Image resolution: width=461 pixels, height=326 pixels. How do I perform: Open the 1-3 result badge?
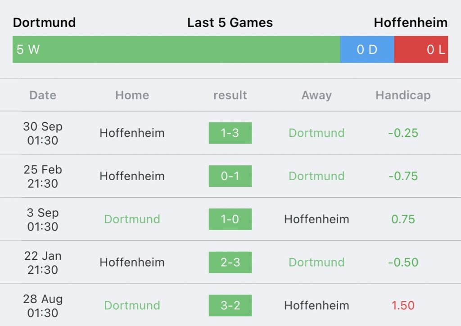click(x=230, y=133)
